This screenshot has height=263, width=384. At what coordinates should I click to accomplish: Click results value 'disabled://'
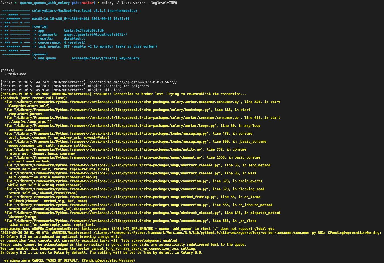point(75,39)
